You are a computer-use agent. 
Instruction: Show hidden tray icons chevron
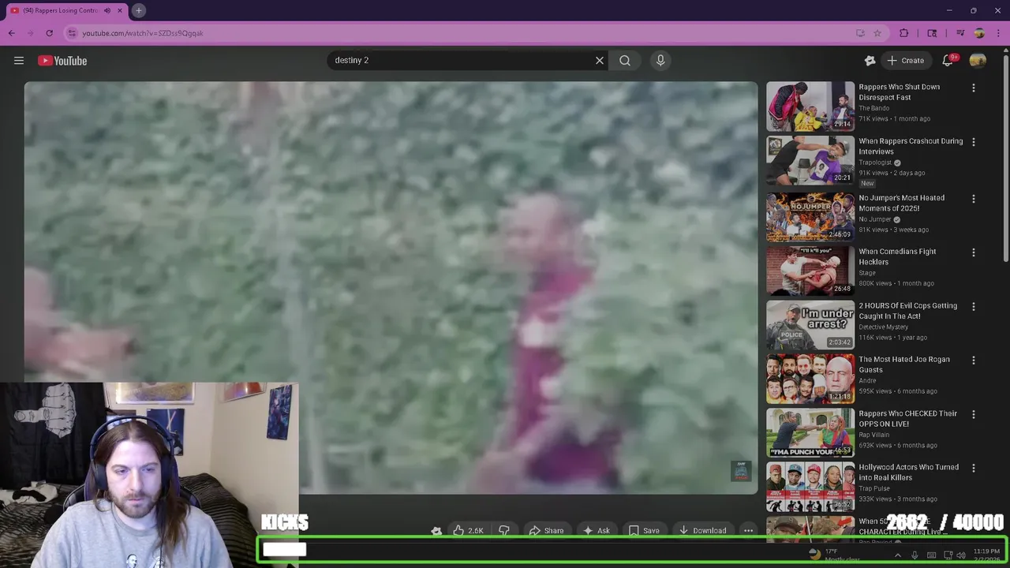898,555
